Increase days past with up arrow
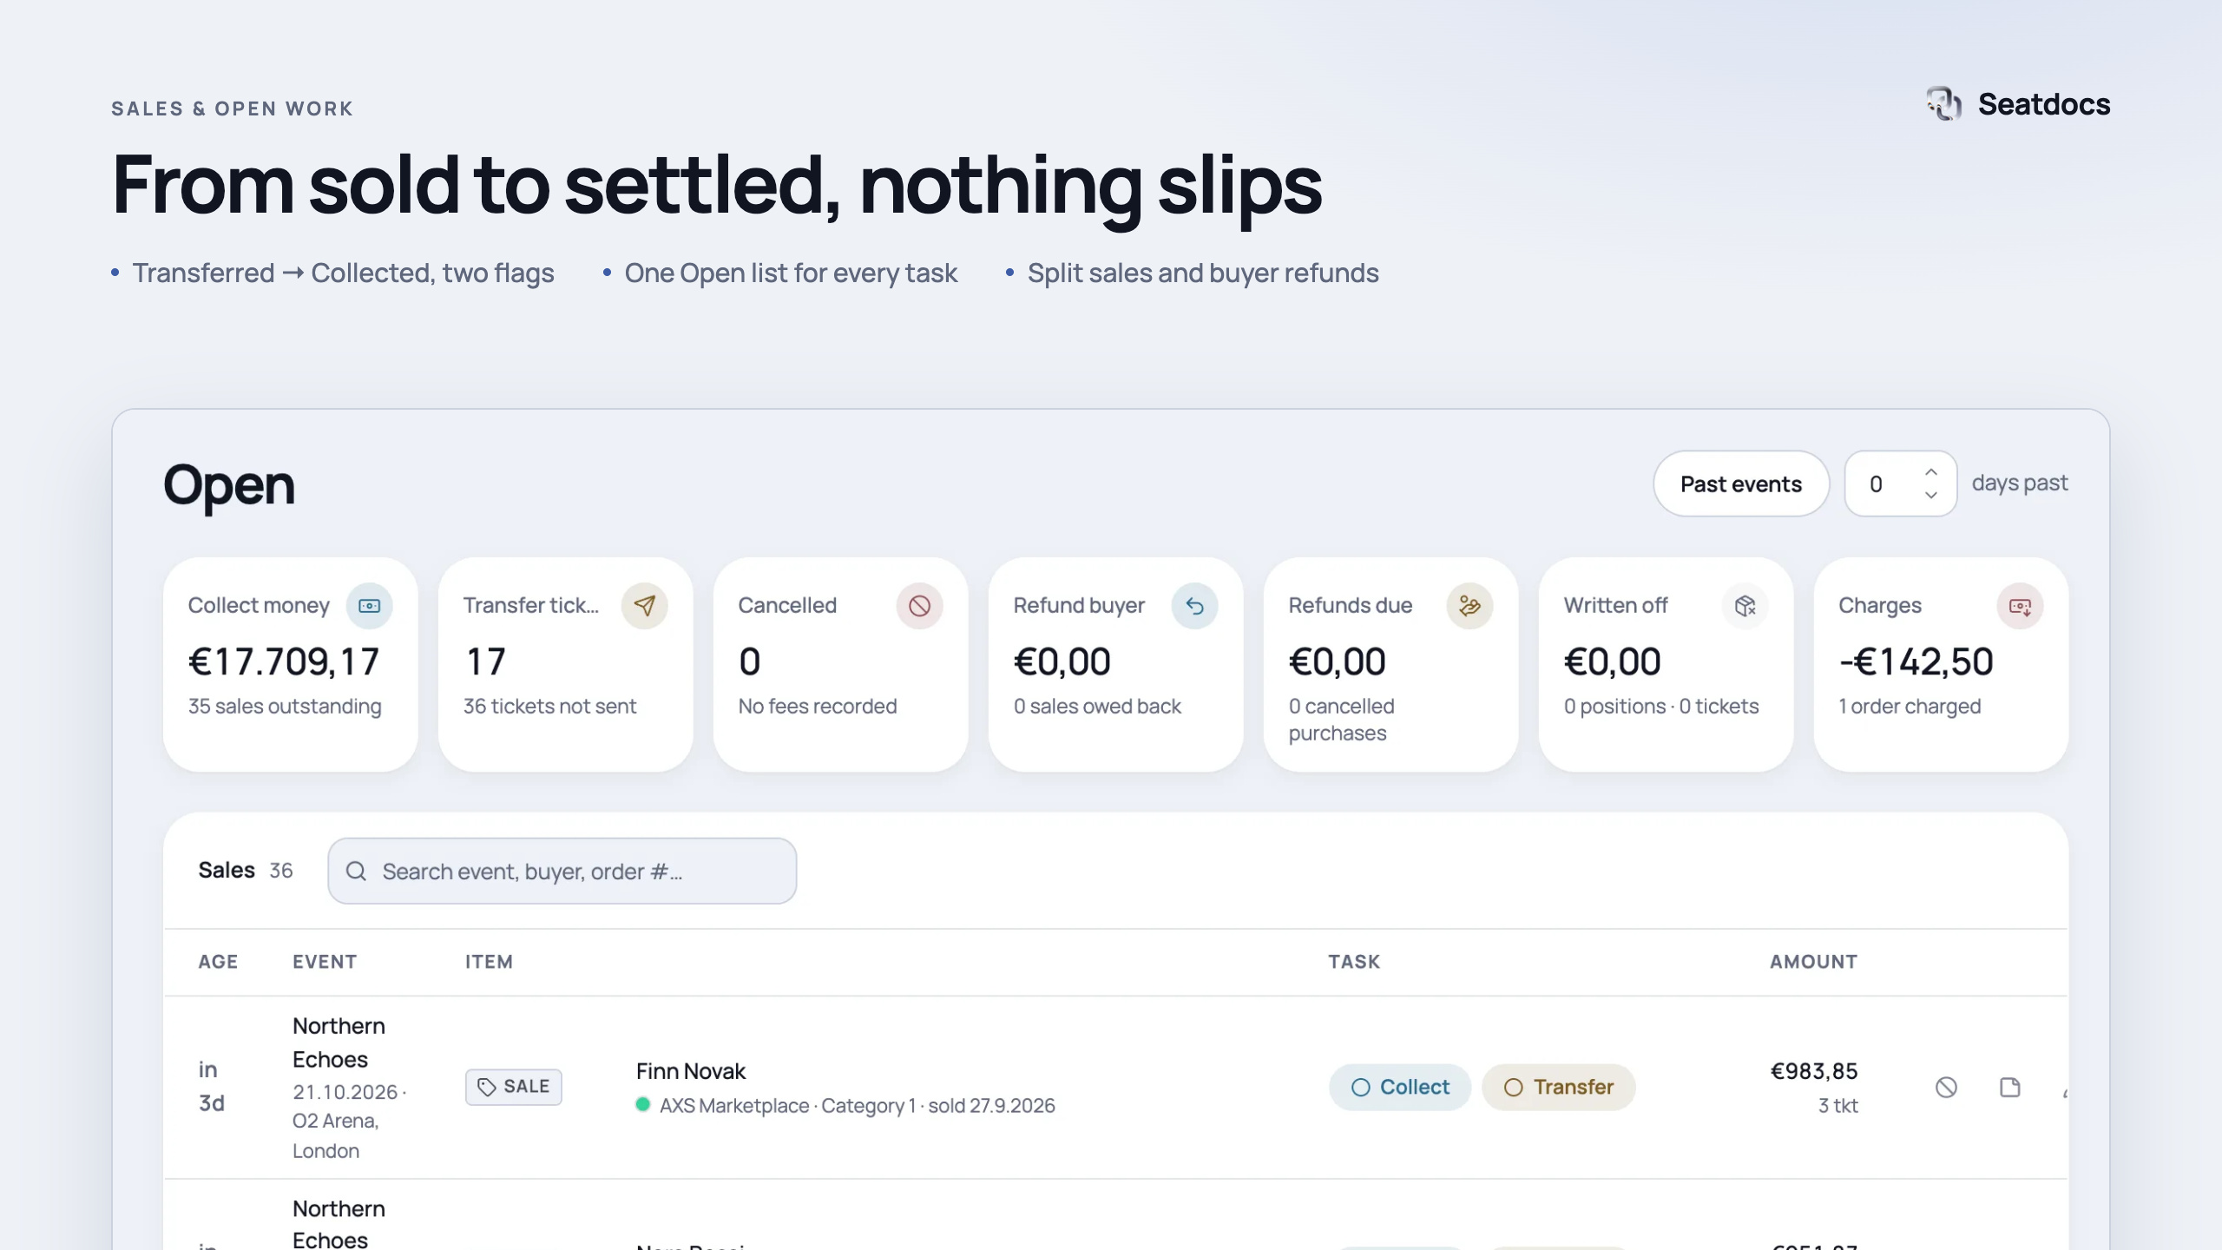 (1931, 472)
